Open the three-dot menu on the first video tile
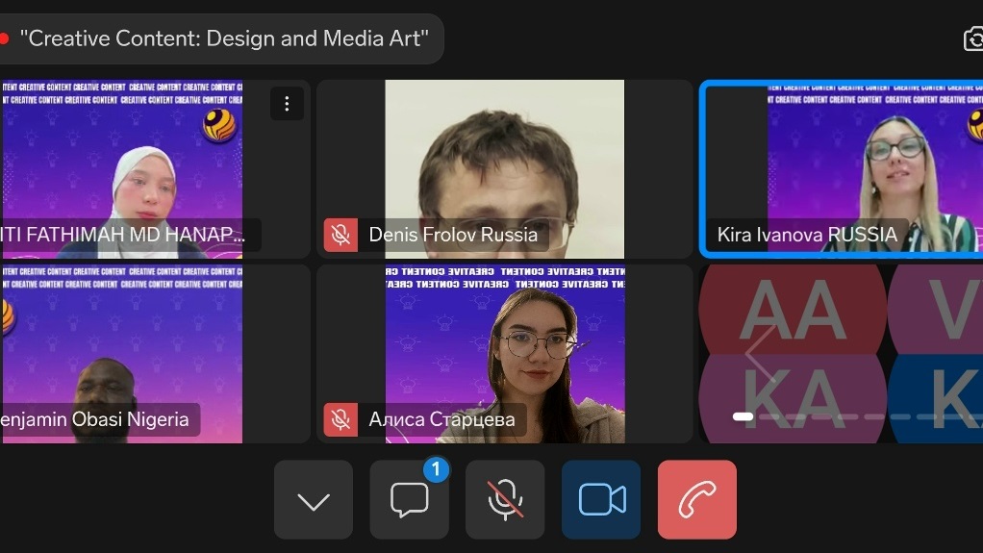The image size is (983, 553). (x=287, y=104)
